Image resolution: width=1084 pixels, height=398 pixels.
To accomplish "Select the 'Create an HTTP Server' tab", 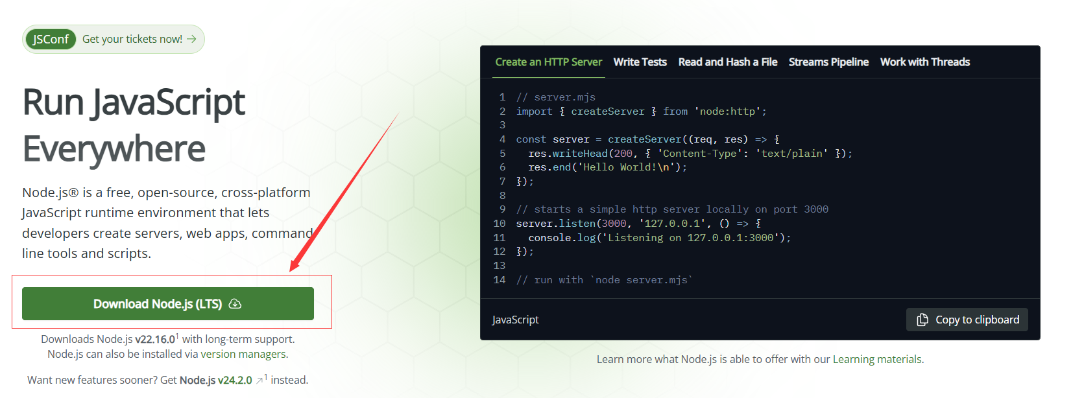I will (548, 62).
